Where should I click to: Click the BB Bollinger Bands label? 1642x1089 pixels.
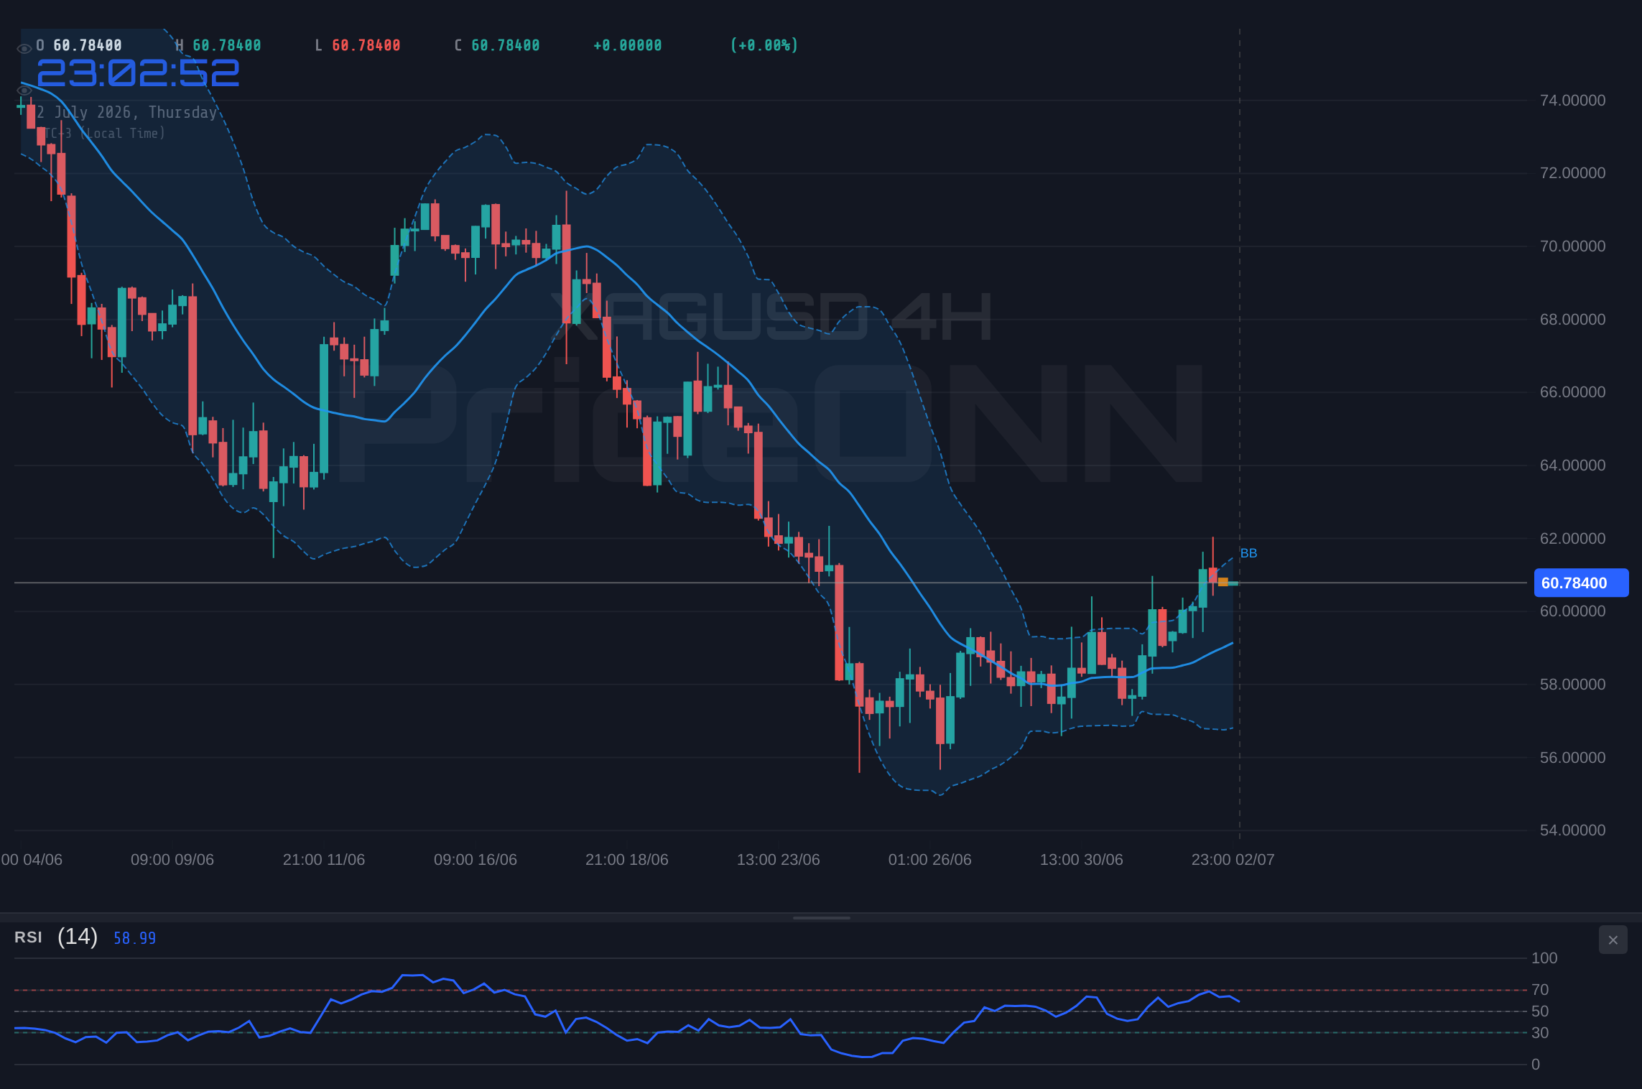[1248, 553]
